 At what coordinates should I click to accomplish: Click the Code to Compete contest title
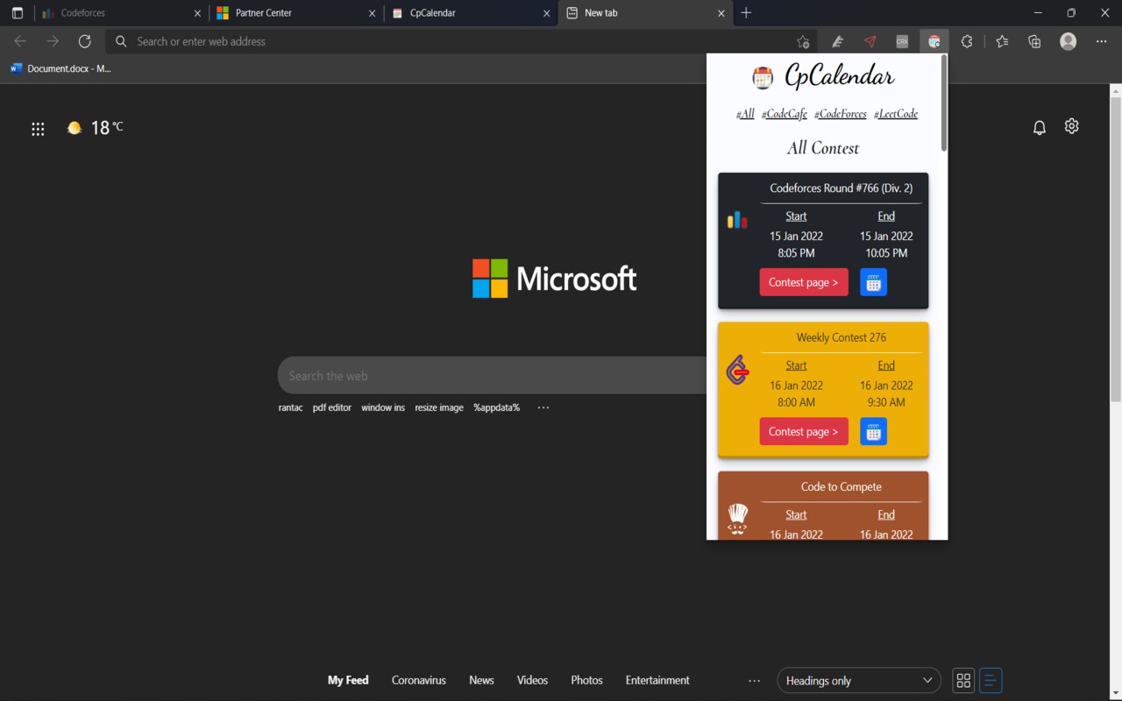tap(841, 486)
